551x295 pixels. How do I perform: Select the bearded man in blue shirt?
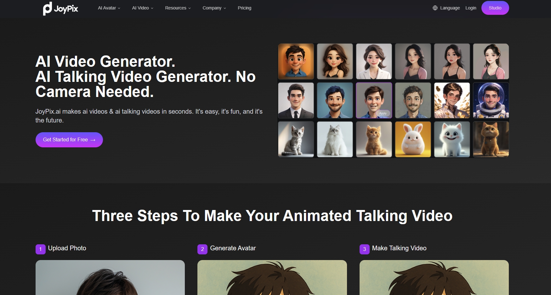[x=413, y=100]
